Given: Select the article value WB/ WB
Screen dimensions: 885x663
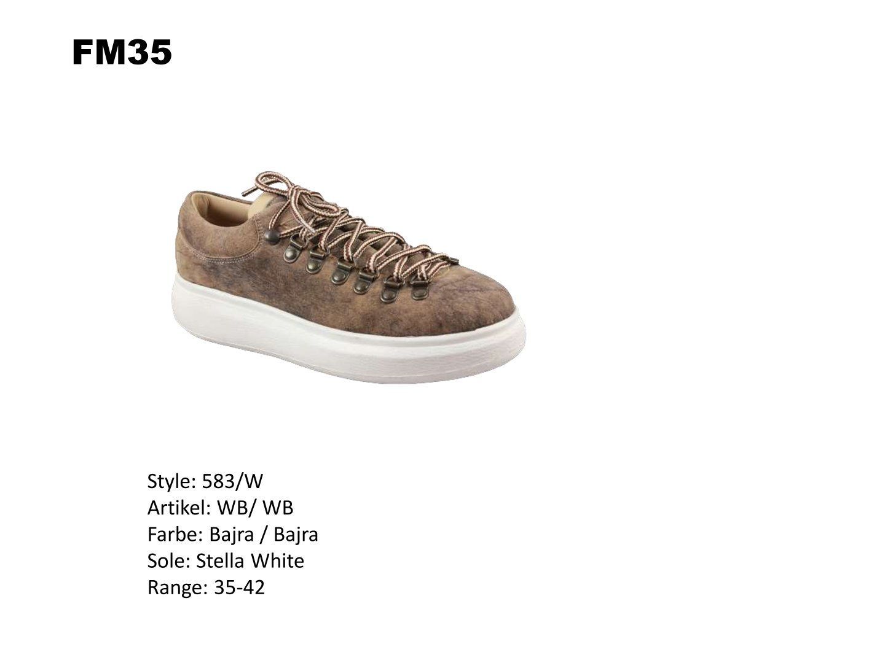Looking at the screenshot, I should (255, 508).
